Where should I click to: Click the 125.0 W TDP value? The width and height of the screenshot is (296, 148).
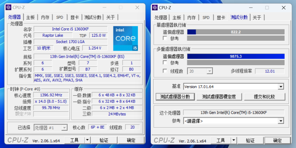click(98, 35)
